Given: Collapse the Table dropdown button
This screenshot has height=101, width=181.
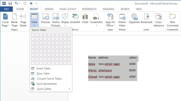Looking at the screenshot, I should point(34,20).
